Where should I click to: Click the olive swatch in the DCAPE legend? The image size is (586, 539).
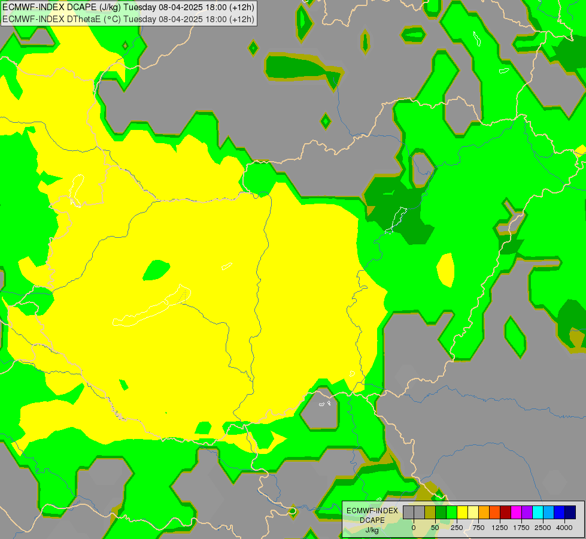[x=430, y=512]
